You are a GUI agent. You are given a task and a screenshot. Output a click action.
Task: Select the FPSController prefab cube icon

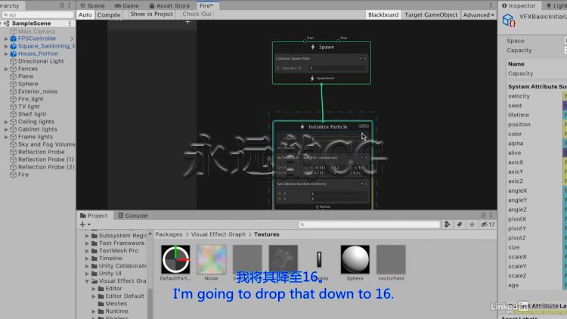pos(14,39)
